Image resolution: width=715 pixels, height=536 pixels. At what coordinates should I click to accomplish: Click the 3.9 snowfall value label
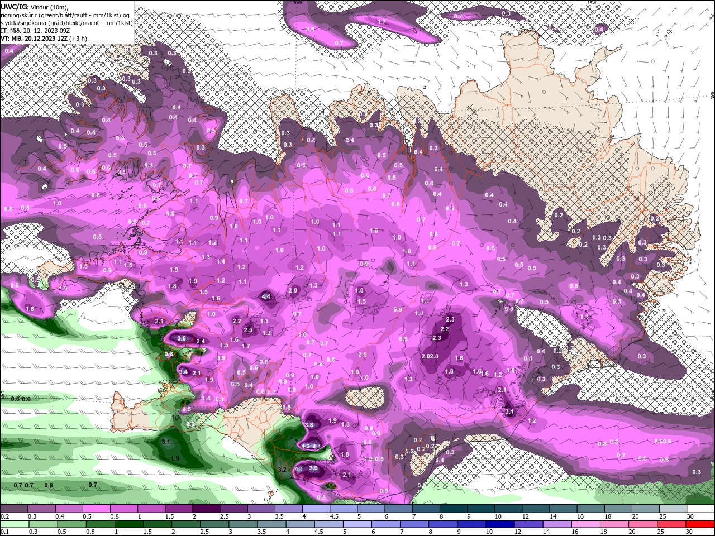313,468
